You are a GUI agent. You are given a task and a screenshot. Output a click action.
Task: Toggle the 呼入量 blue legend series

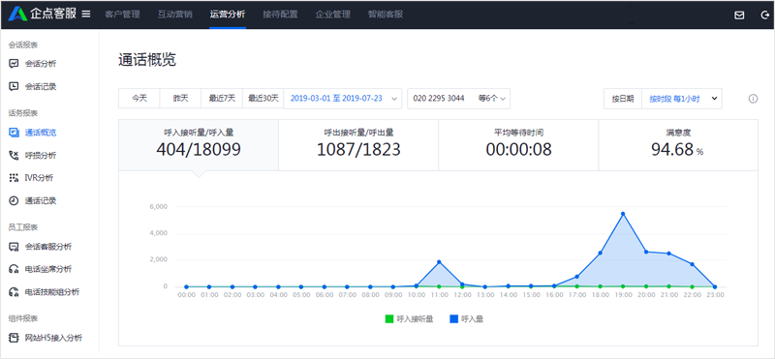(466, 319)
